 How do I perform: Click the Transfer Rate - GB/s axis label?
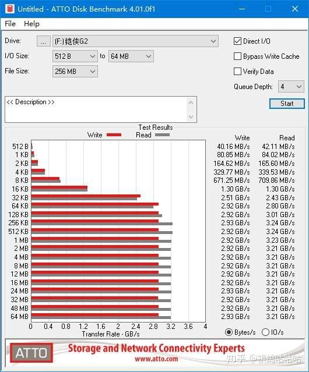point(111,334)
